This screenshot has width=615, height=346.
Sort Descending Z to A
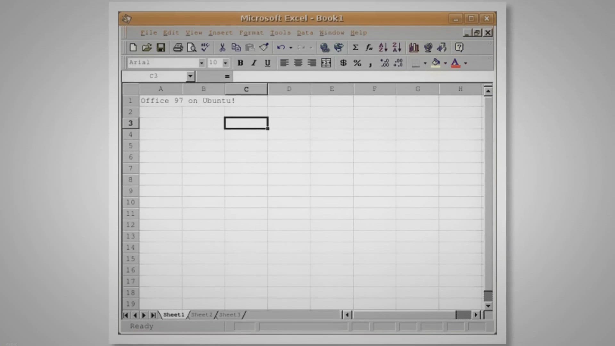pos(397,47)
